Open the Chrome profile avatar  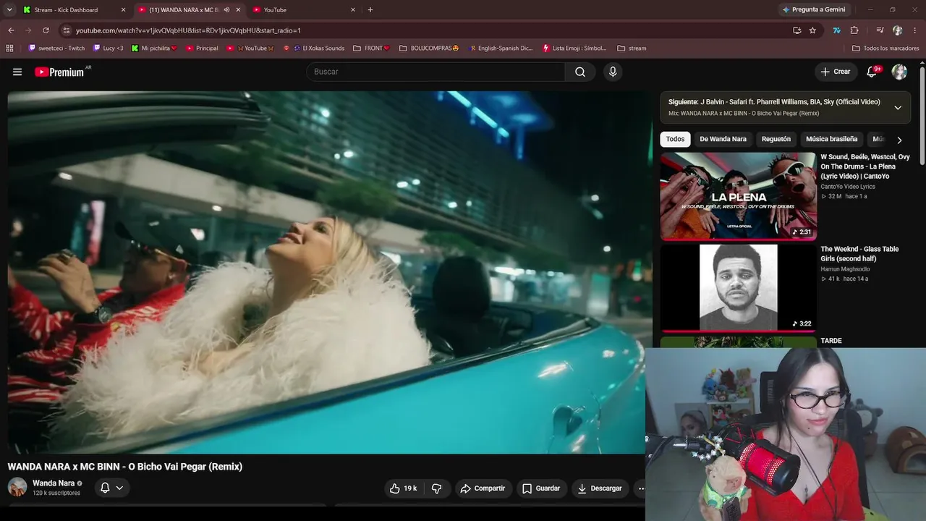[898, 30]
